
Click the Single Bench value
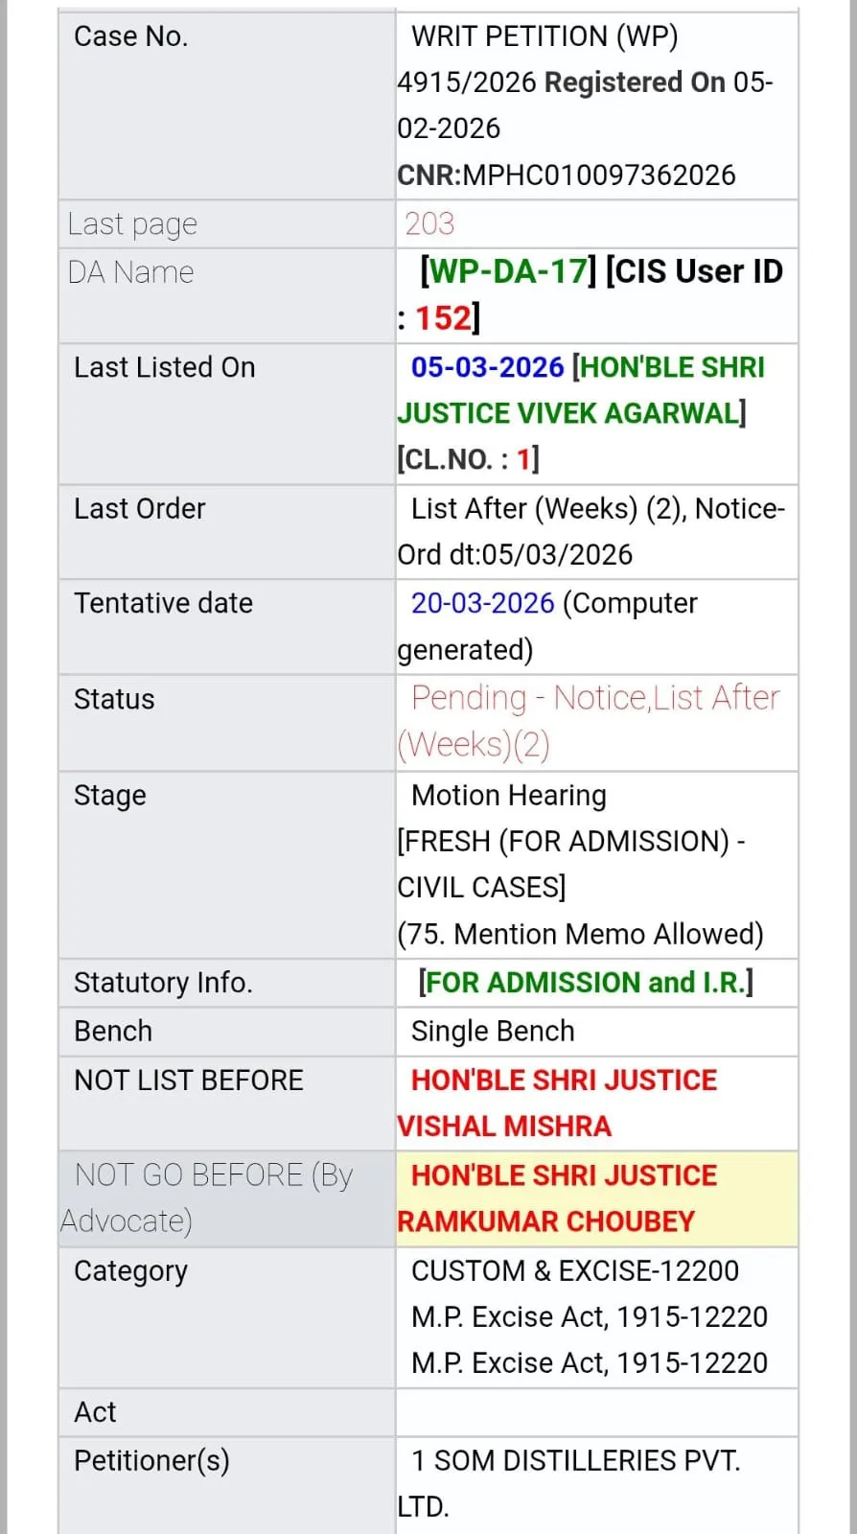[493, 1031]
